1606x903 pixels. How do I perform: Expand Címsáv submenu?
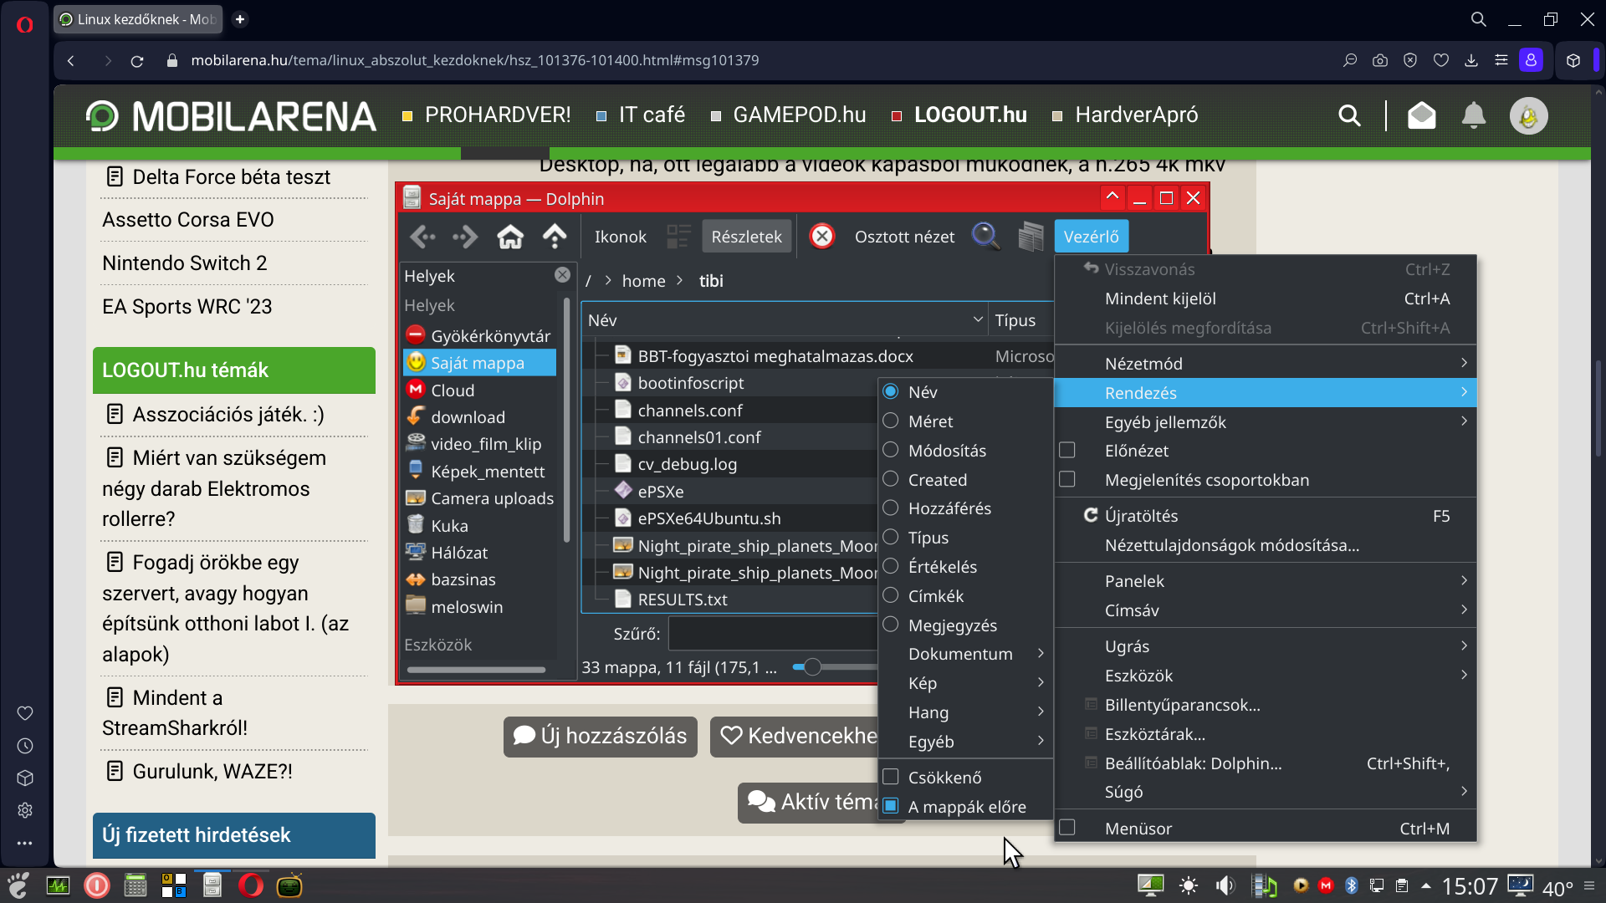pyautogui.click(x=1266, y=610)
